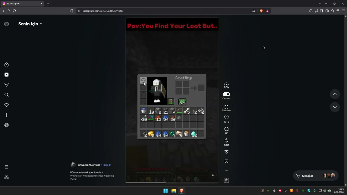
Task: Go to previous reel with up arrow
Action: tap(335, 94)
